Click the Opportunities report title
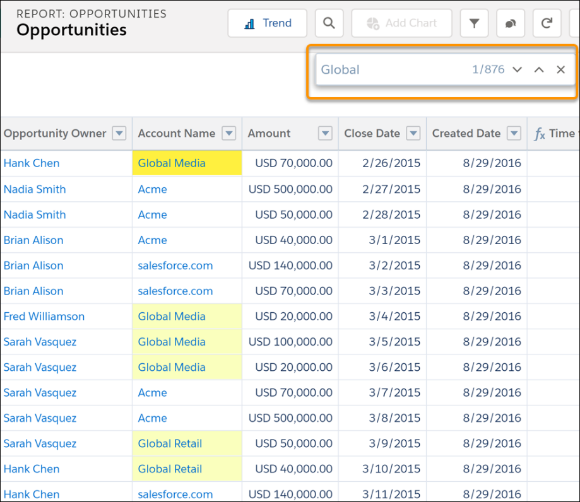 point(71,30)
